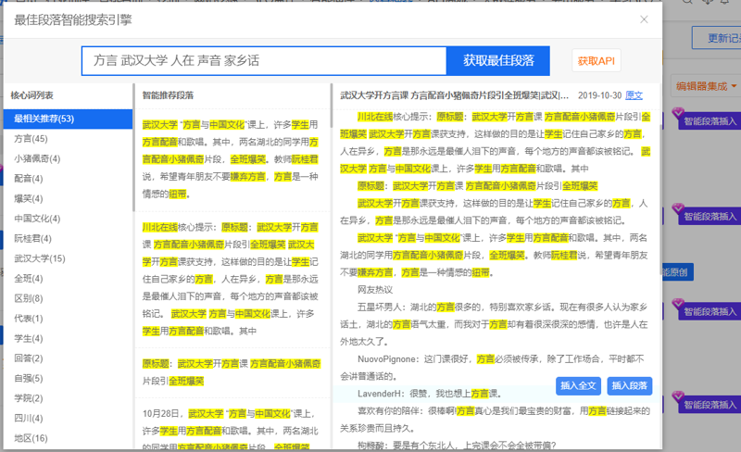Select recommended paragraph starting 原标题

pyautogui.click(x=231, y=372)
